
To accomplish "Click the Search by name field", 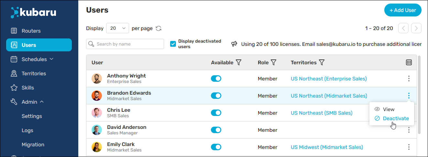I will point(125,44).
